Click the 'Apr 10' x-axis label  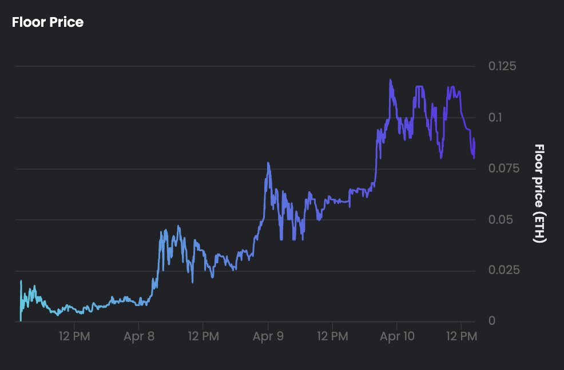[397, 336]
